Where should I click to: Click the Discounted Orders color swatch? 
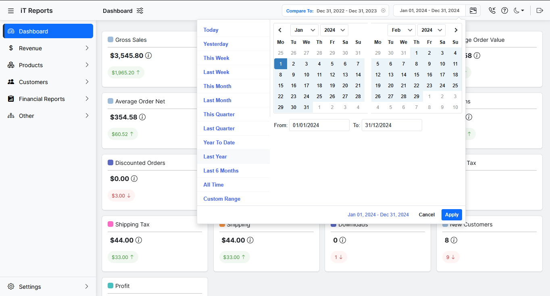(x=110, y=163)
